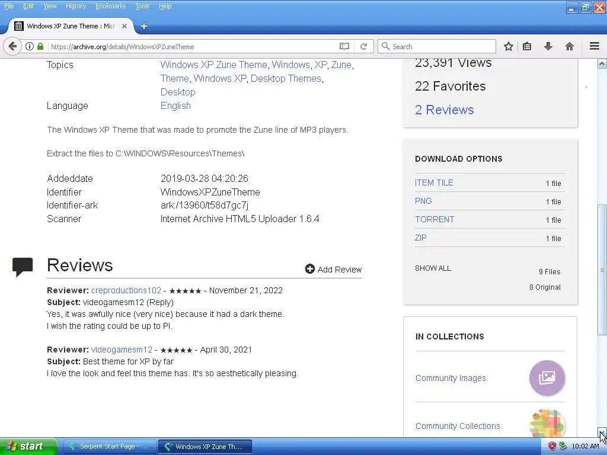Viewport: 607px width, 455px height.
Task: Click the scrollbar down arrow
Action: [602, 432]
